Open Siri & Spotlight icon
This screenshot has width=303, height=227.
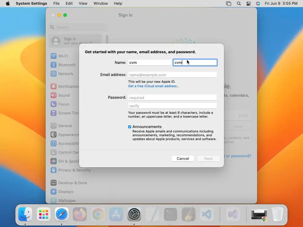[54, 161]
